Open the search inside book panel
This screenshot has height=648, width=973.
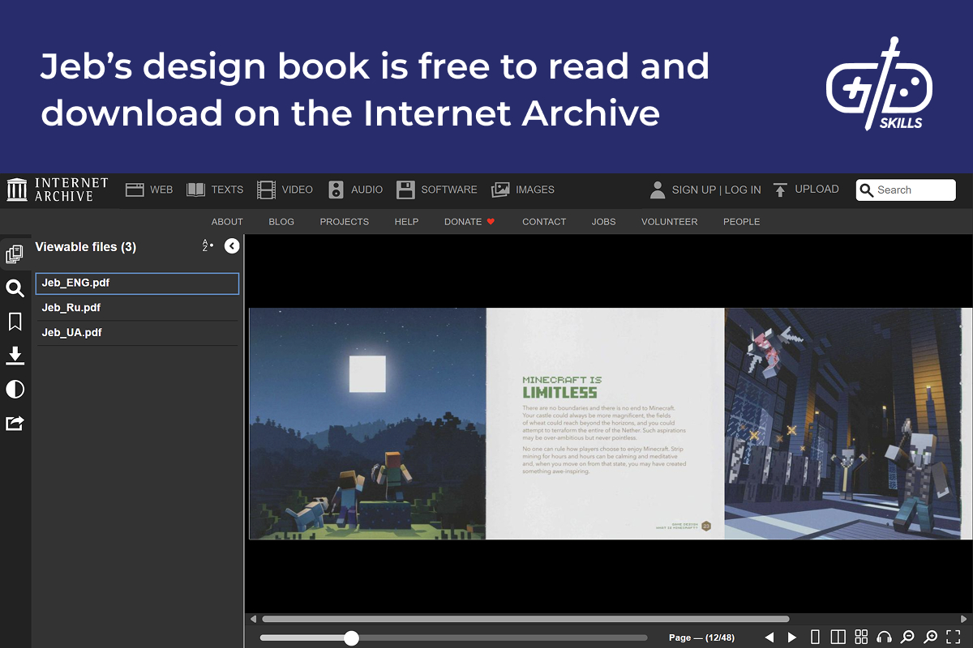[15, 288]
